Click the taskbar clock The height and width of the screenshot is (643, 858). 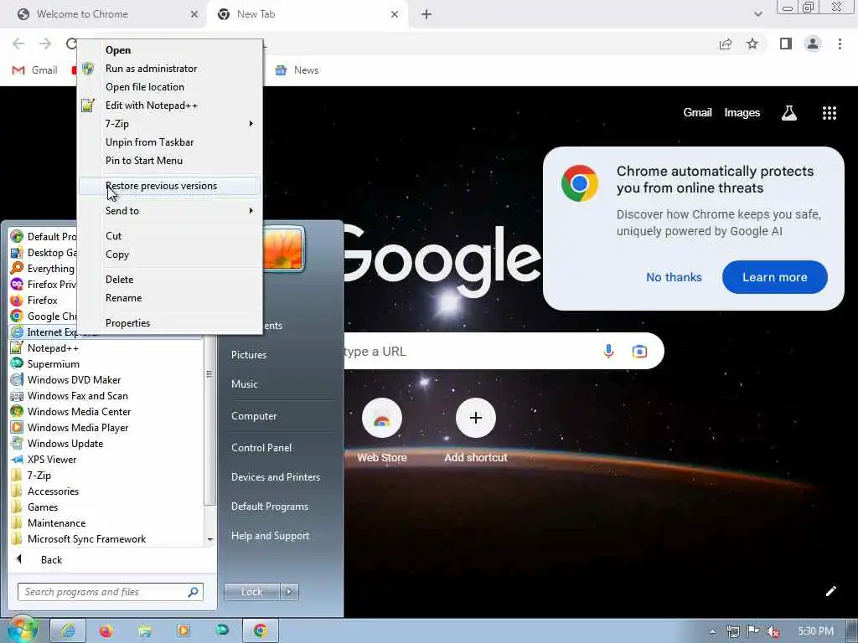pos(815,631)
